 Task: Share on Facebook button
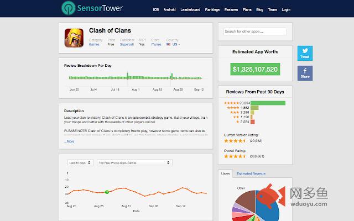(x=305, y=73)
